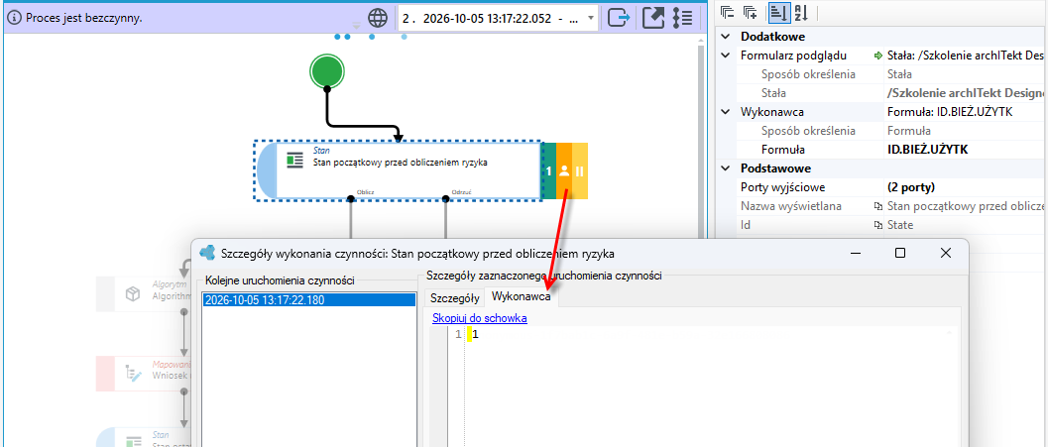Click copy icon beside Nazwa wyświetlana
The height and width of the screenshot is (447, 1048).
[x=878, y=206]
